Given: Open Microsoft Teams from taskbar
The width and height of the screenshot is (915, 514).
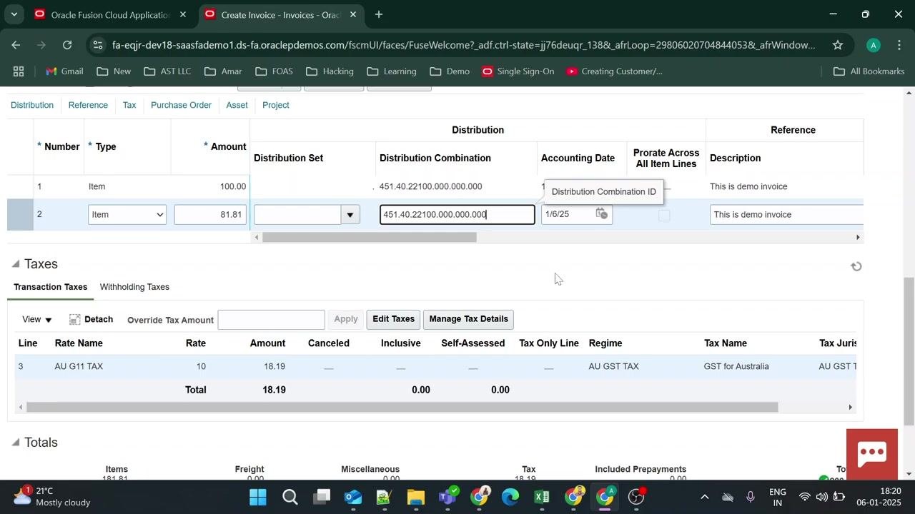Looking at the screenshot, I should pos(448,497).
